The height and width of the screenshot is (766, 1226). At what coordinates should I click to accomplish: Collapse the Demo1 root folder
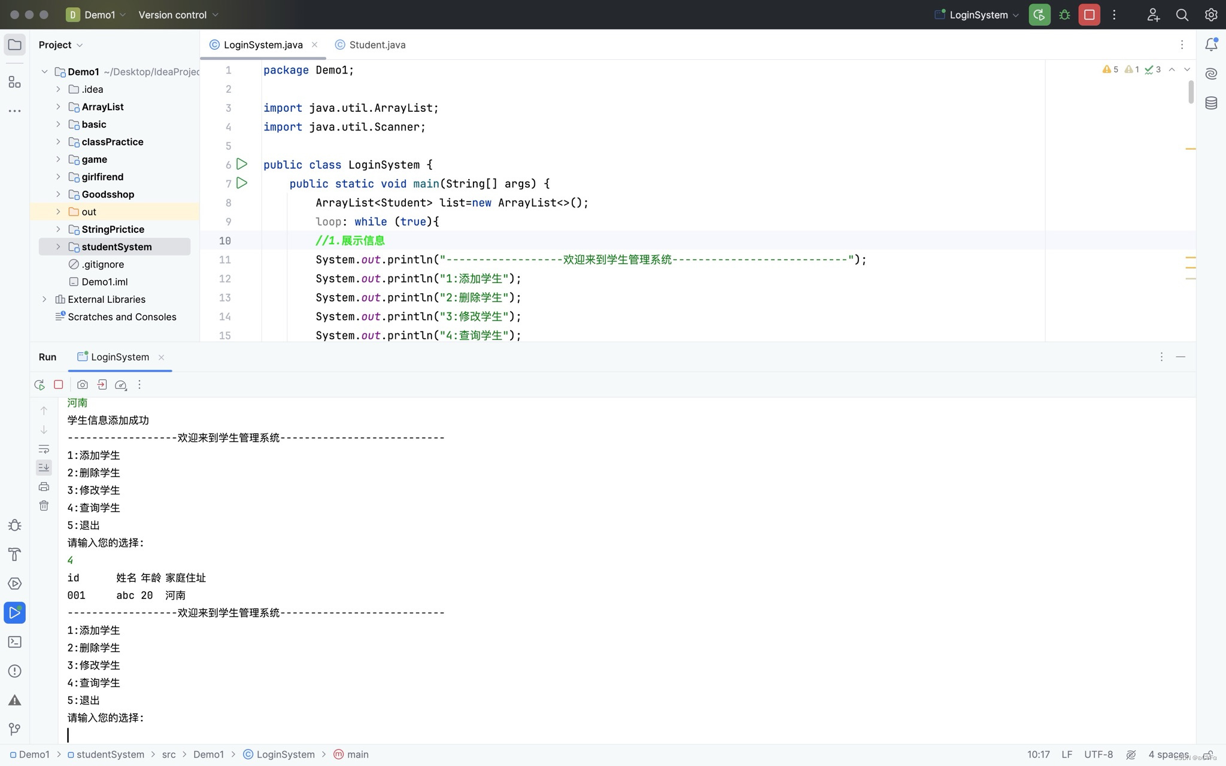pos(44,72)
